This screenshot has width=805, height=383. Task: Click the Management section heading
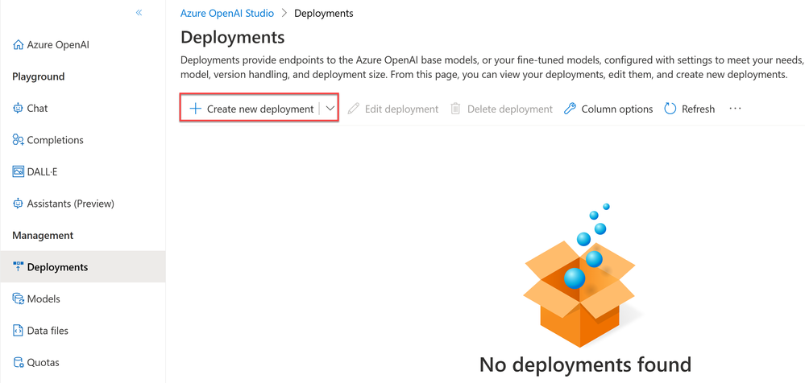click(x=43, y=235)
